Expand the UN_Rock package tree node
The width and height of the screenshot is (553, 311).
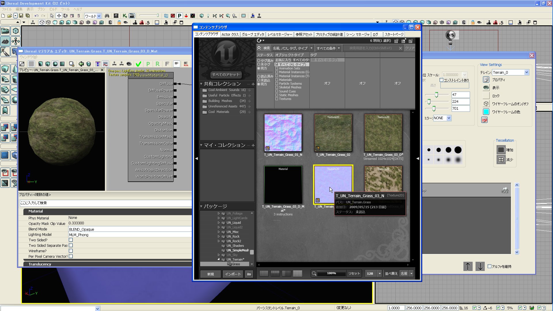pyautogui.click(x=219, y=236)
